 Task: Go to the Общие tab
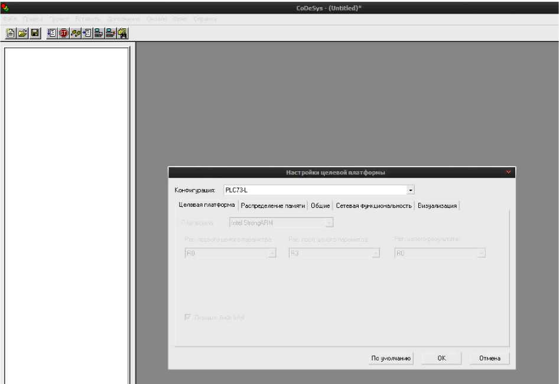point(320,206)
